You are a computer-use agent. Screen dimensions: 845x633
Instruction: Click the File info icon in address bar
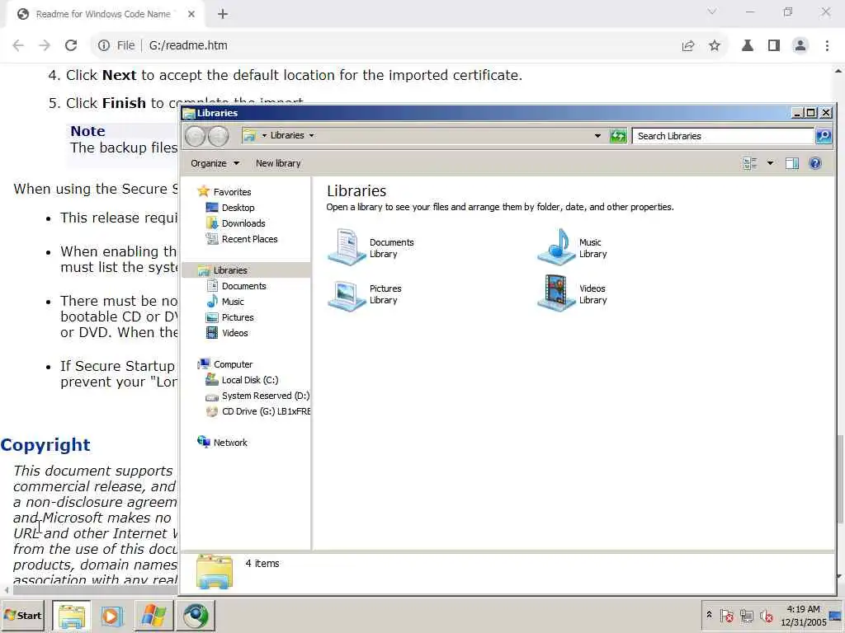104,46
